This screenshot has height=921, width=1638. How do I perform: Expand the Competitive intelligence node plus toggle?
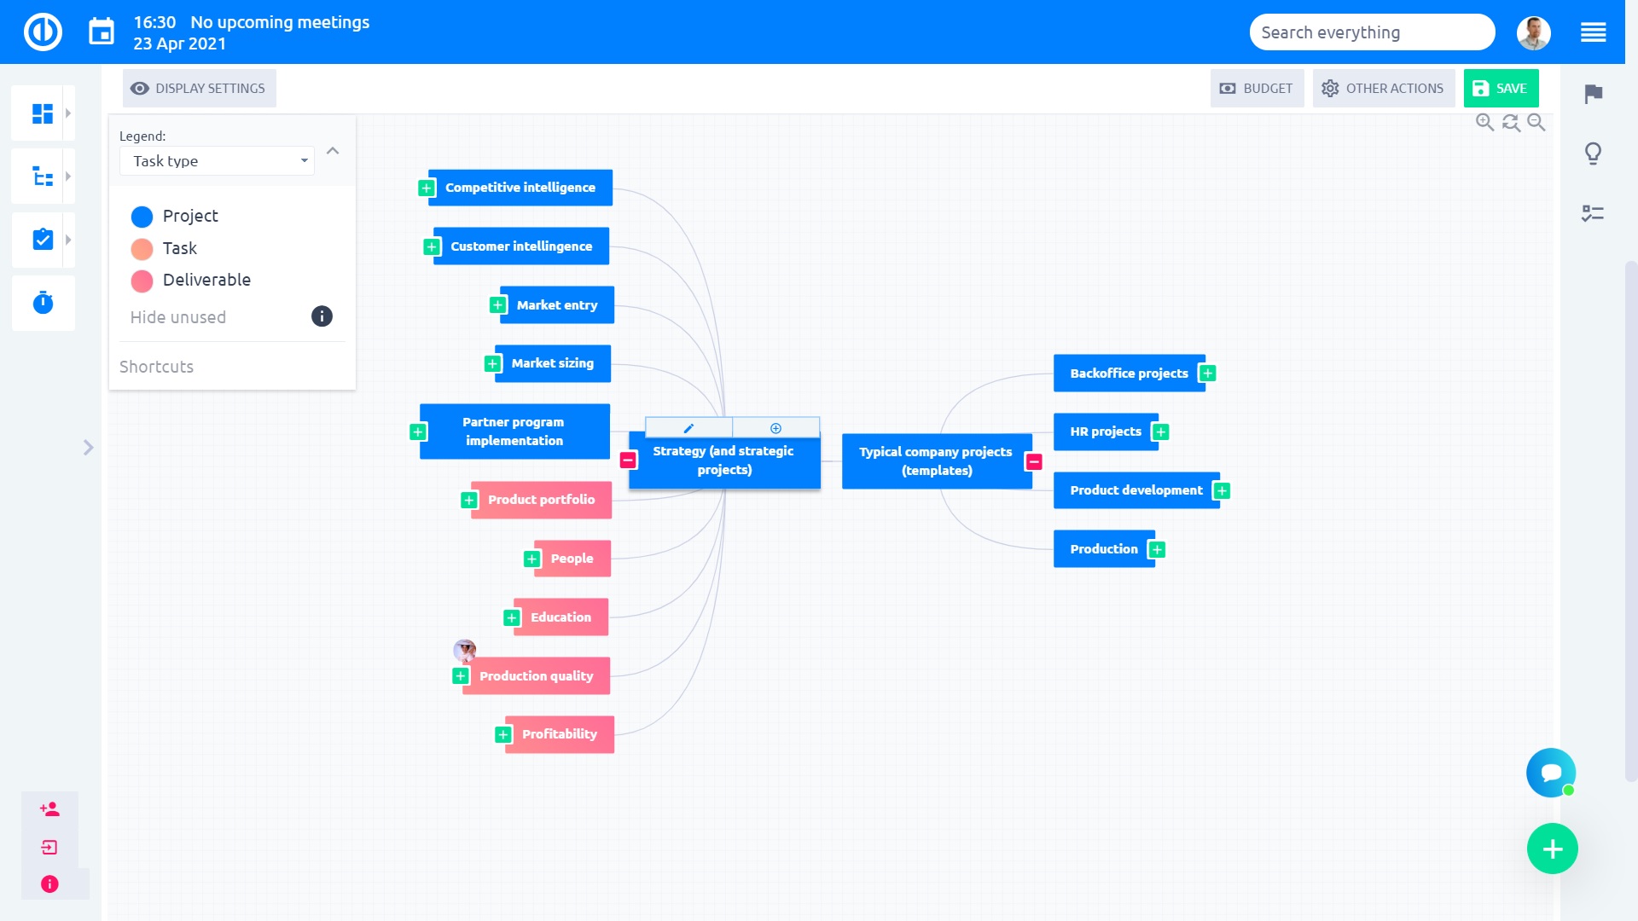click(427, 188)
